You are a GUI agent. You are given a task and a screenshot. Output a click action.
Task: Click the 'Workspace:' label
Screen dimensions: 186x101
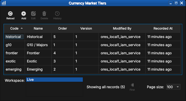click(15, 80)
